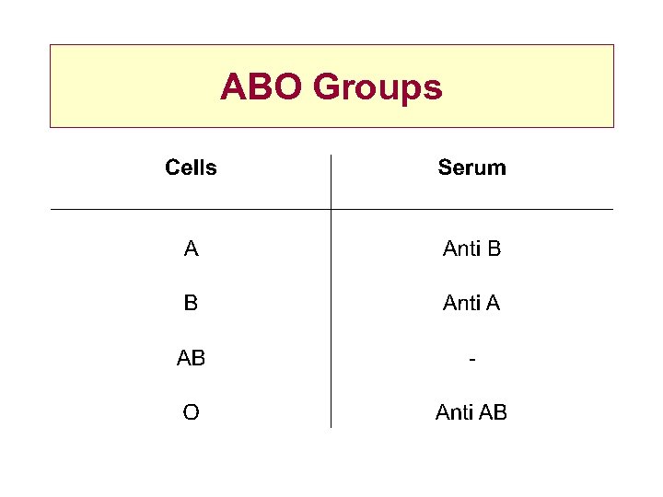Click the B entry under Cells

click(191, 303)
